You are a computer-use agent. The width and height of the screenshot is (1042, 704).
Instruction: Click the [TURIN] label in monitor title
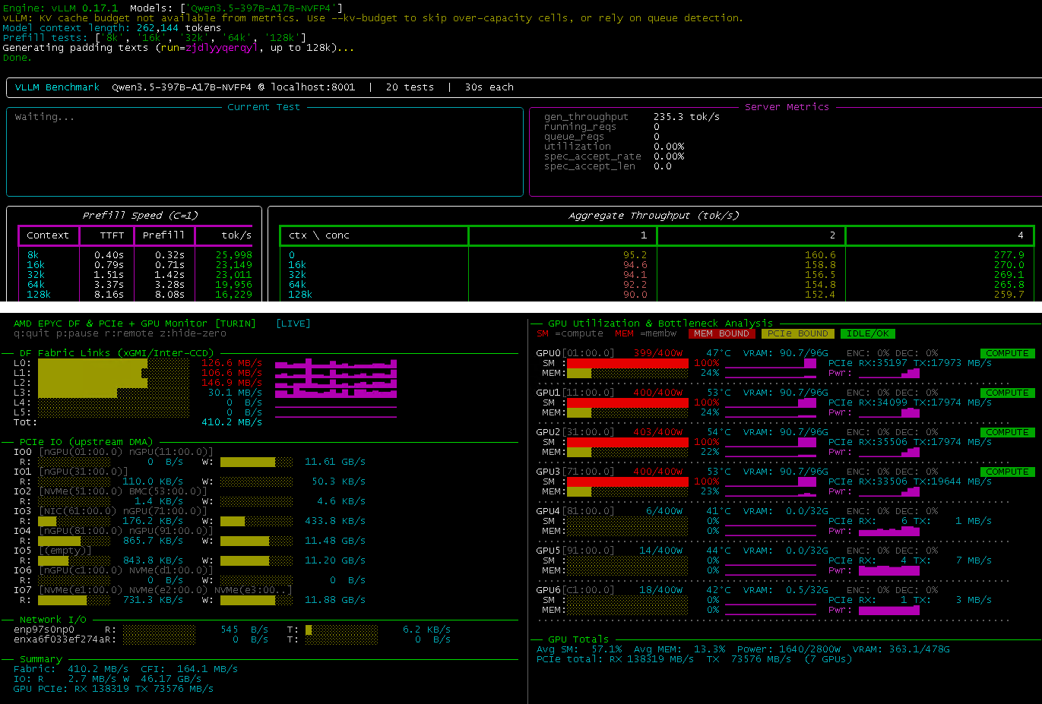235,324
